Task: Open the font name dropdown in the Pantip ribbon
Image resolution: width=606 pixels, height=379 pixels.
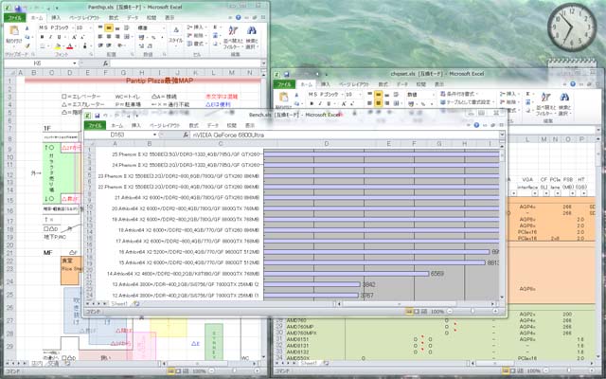Action: click(x=72, y=27)
